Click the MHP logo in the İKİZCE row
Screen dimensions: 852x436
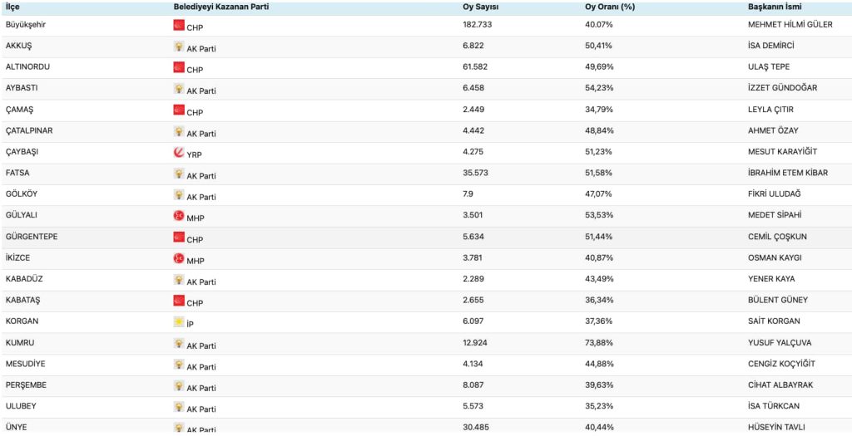(x=179, y=258)
